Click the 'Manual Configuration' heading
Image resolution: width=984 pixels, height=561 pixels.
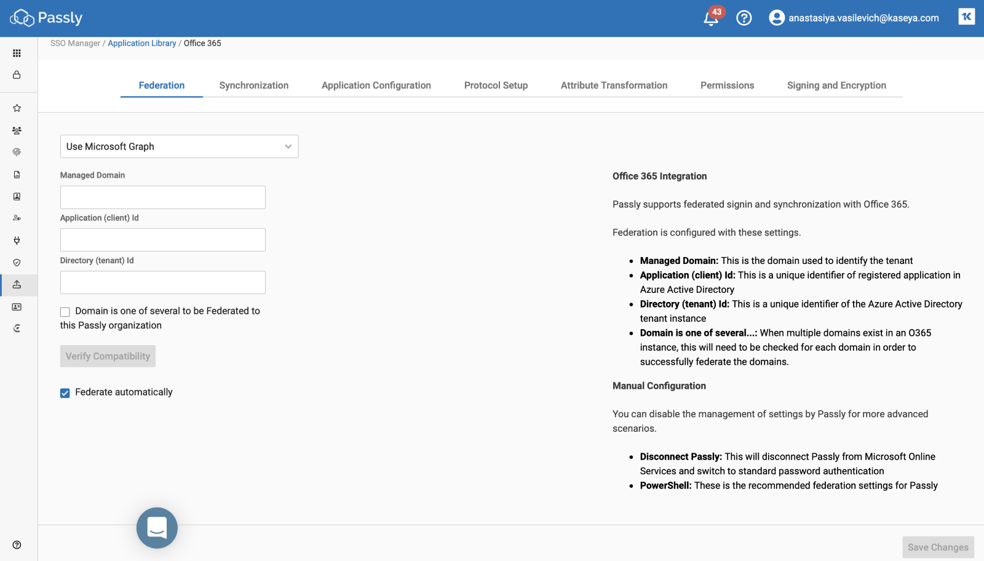tap(659, 386)
